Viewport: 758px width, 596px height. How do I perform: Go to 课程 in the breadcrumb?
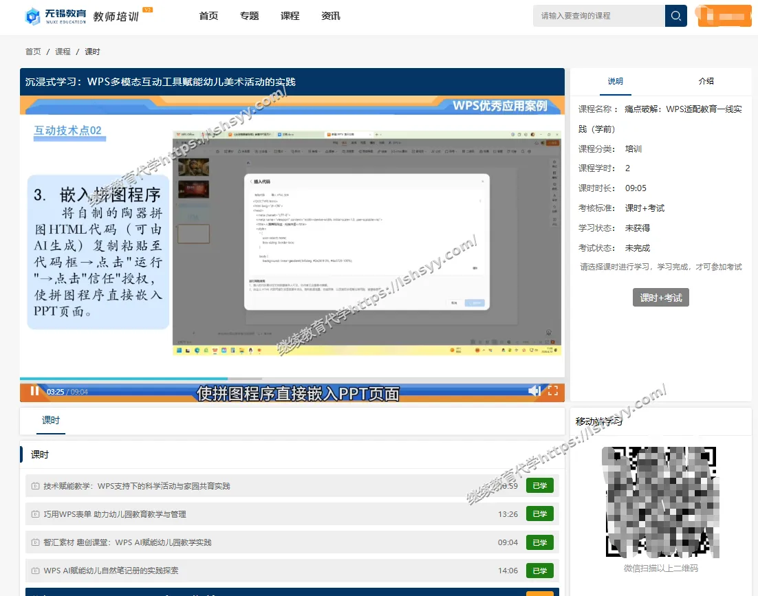(x=63, y=52)
